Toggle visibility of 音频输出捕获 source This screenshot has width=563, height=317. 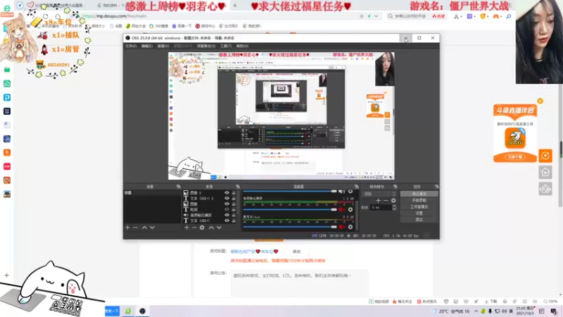pos(227,215)
